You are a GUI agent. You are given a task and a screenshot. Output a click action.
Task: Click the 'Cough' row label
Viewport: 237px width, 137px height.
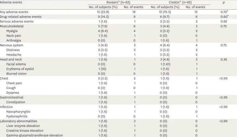click(x=11, y=88)
